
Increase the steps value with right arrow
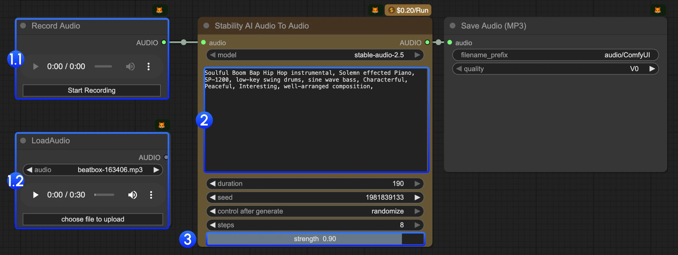[x=417, y=225]
